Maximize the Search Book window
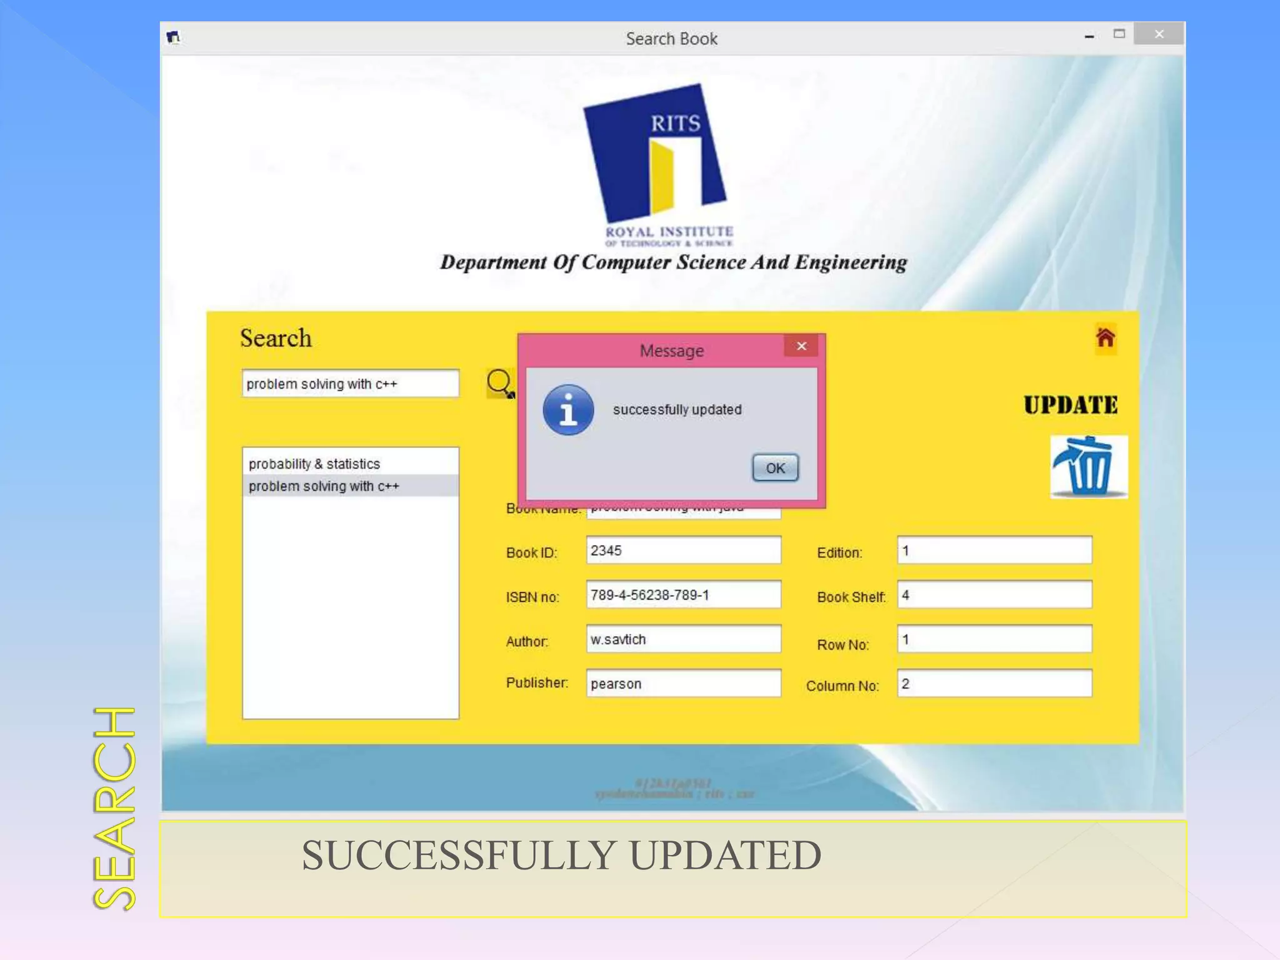1280x960 pixels. [1119, 34]
